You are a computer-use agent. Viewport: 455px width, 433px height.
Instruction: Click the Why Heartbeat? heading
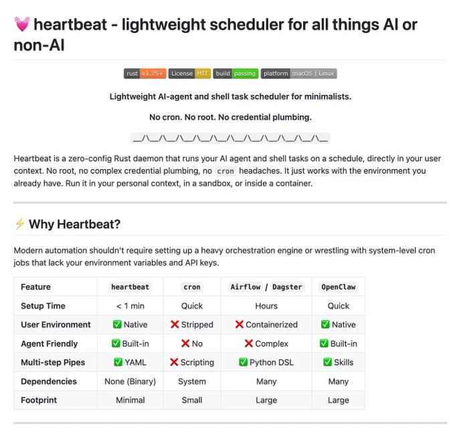[x=74, y=224]
